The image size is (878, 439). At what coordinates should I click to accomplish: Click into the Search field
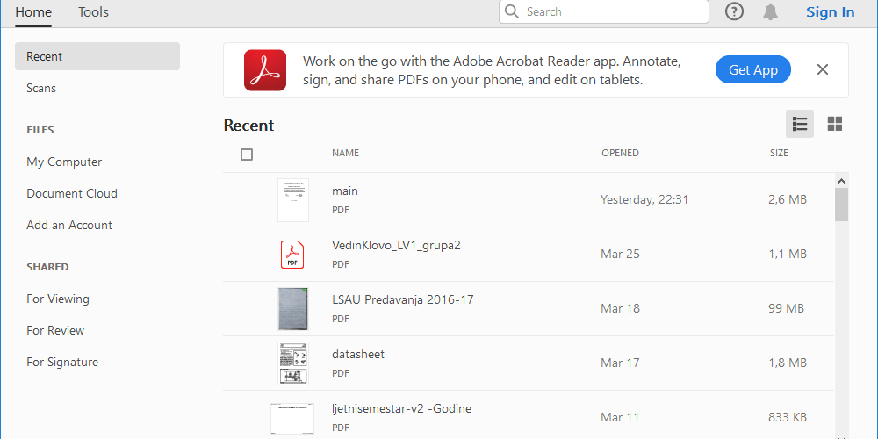coord(604,11)
